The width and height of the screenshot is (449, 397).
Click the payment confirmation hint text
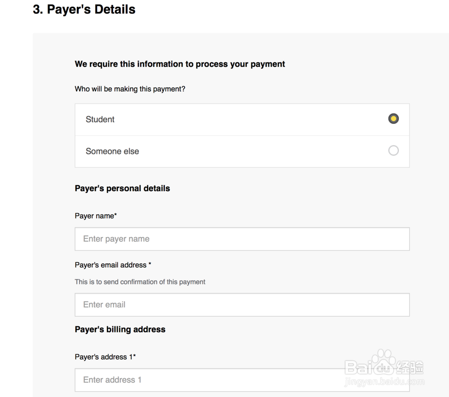tap(140, 282)
